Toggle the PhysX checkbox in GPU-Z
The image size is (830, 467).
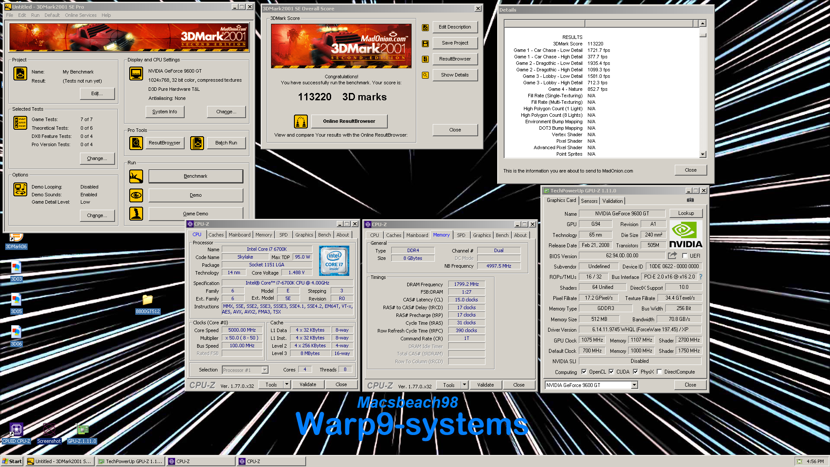(635, 372)
